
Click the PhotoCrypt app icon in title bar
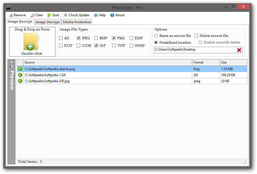[8, 7]
